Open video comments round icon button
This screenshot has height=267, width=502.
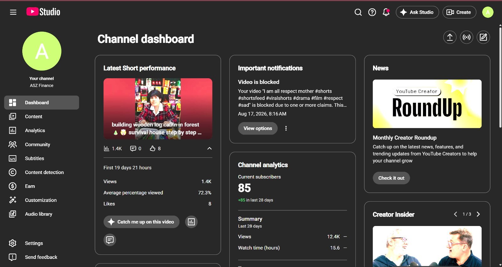click(x=110, y=240)
